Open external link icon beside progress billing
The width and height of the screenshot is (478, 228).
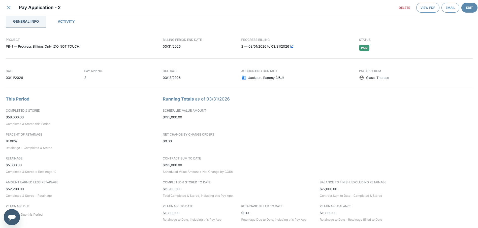click(292, 46)
